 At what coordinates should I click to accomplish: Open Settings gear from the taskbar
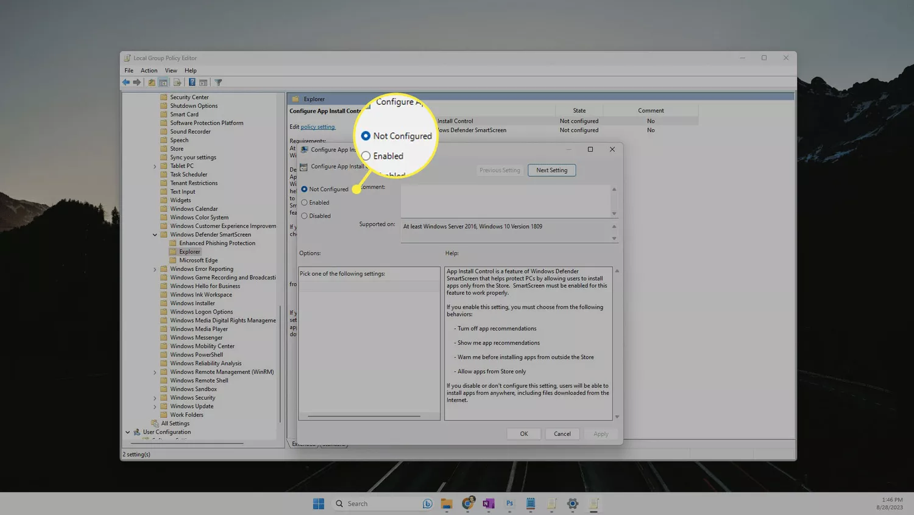(x=572, y=503)
